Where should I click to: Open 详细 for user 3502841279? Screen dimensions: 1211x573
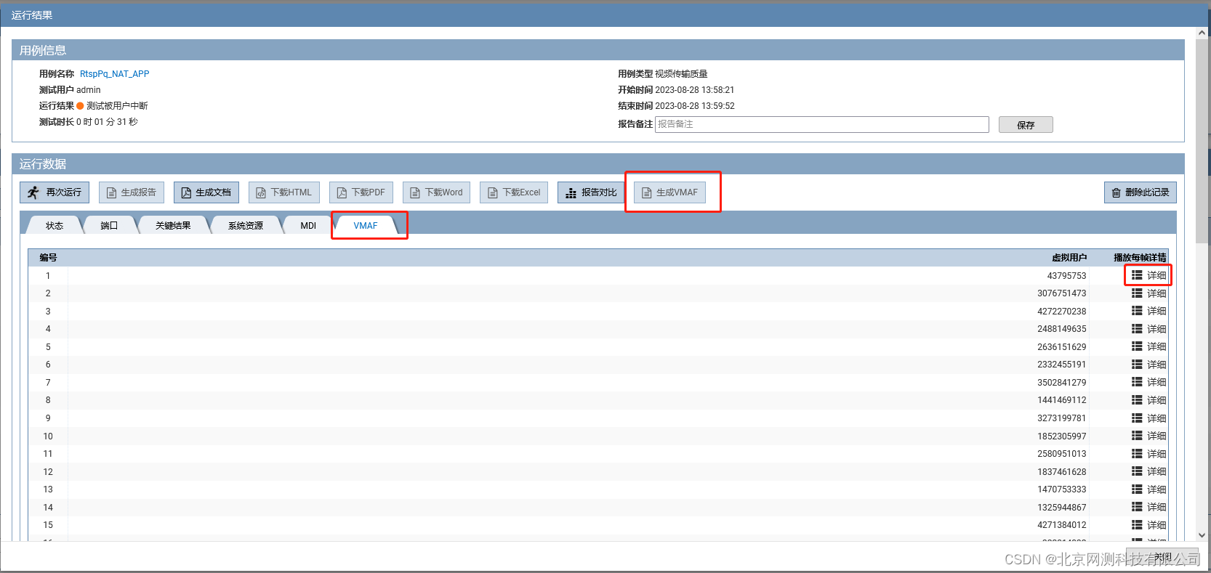(x=1148, y=382)
